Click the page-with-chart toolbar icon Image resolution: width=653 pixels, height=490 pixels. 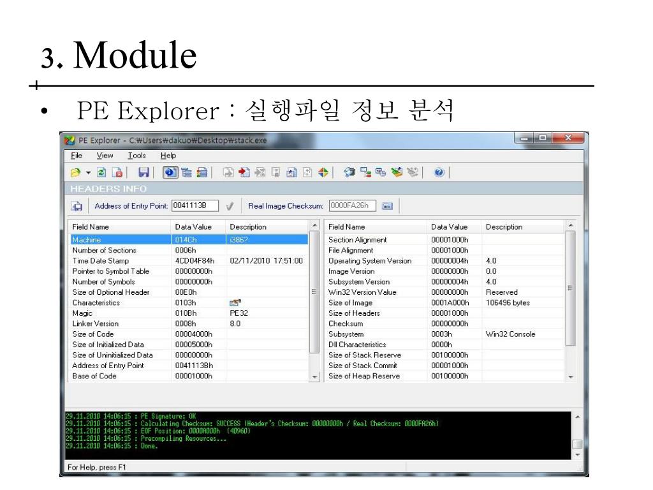291,172
